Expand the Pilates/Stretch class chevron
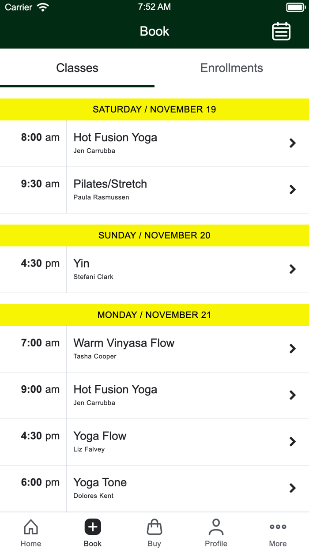Screen dimensions: 309x549 (x=292, y=189)
